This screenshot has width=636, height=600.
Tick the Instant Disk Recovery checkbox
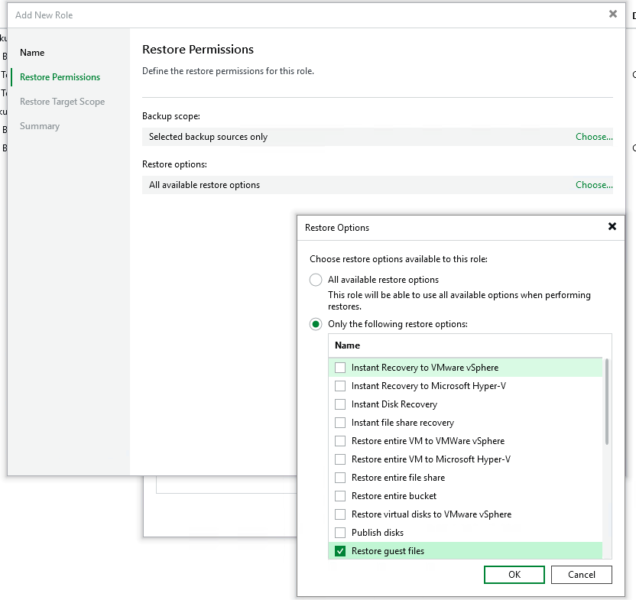(340, 404)
